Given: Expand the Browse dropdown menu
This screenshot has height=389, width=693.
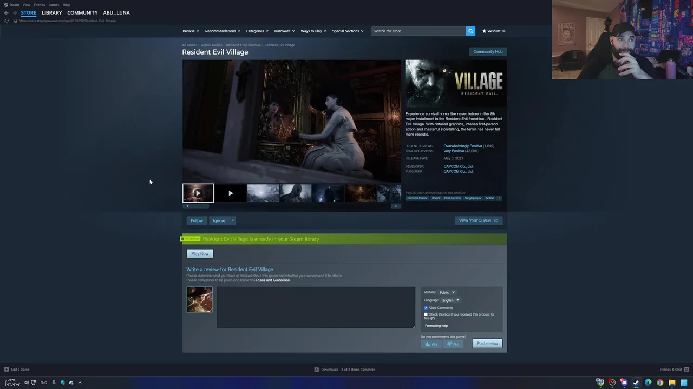Looking at the screenshot, I should pyautogui.click(x=191, y=31).
